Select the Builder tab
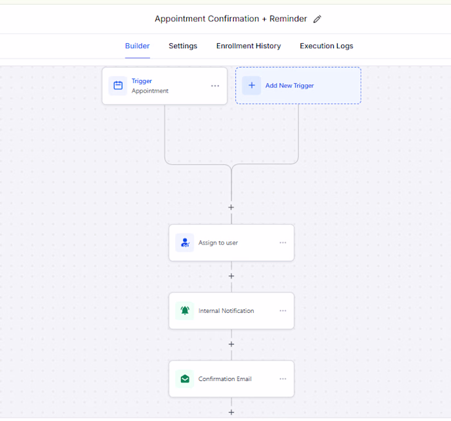The width and height of the screenshot is (451, 421). click(x=137, y=46)
